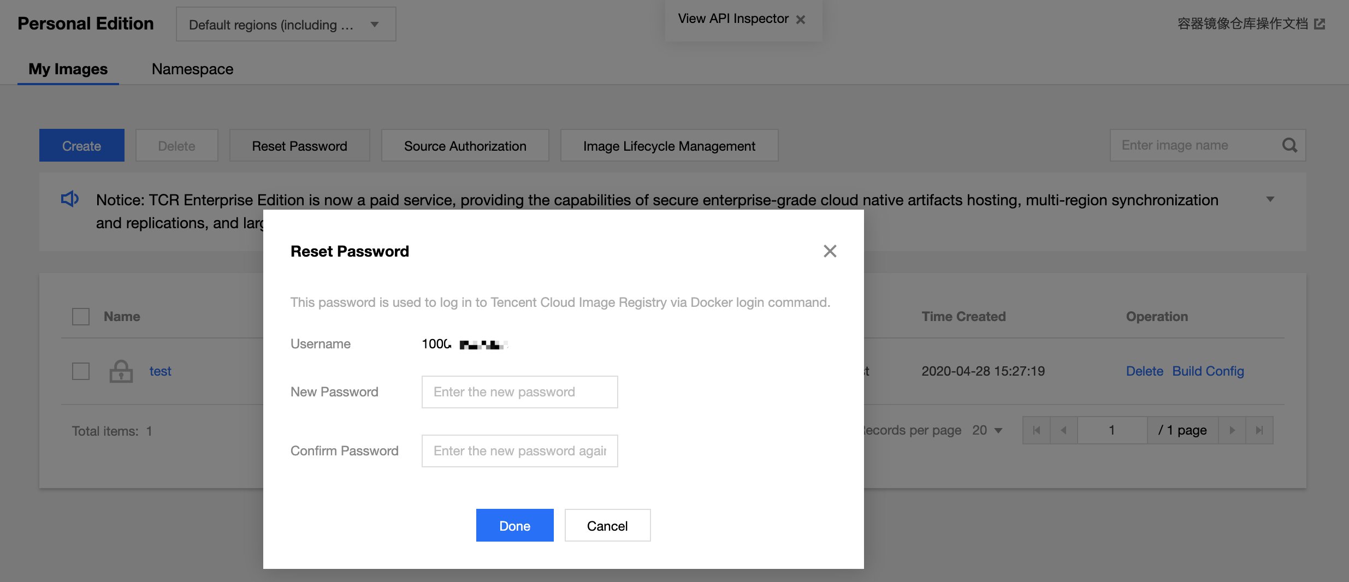Viewport: 1349px width, 582px height.
Task: Expand the notice banner arrow
Action: [x=1270, y=199]
